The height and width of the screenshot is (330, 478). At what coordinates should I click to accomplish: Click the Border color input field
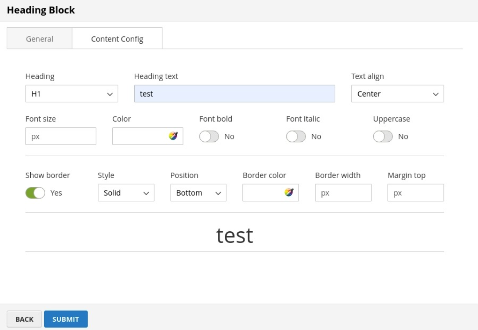(263, 193)
